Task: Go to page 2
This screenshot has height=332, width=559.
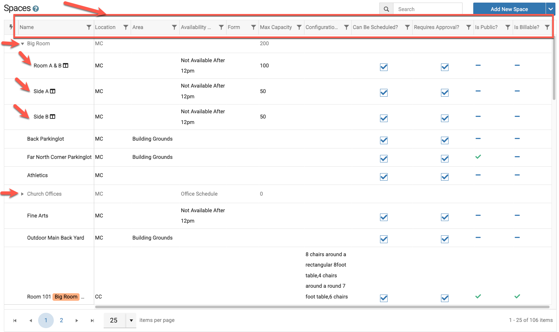Action: pos(61,320)
